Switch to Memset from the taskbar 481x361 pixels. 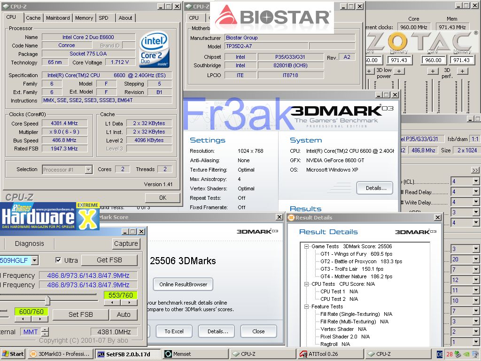click(195, 354)
